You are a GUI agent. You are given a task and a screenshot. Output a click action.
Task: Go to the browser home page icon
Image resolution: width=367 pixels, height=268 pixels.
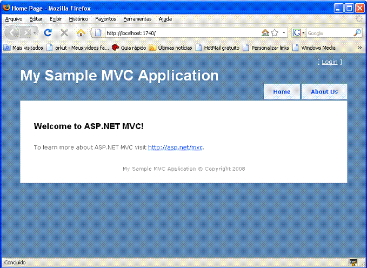pyautogui.click(x=81, y=33)
